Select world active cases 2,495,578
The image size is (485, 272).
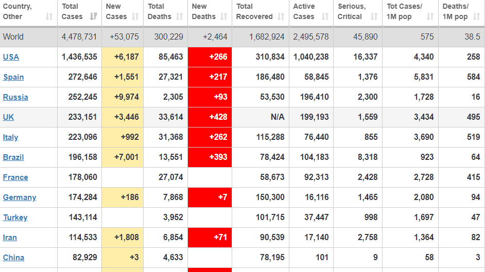311,37
